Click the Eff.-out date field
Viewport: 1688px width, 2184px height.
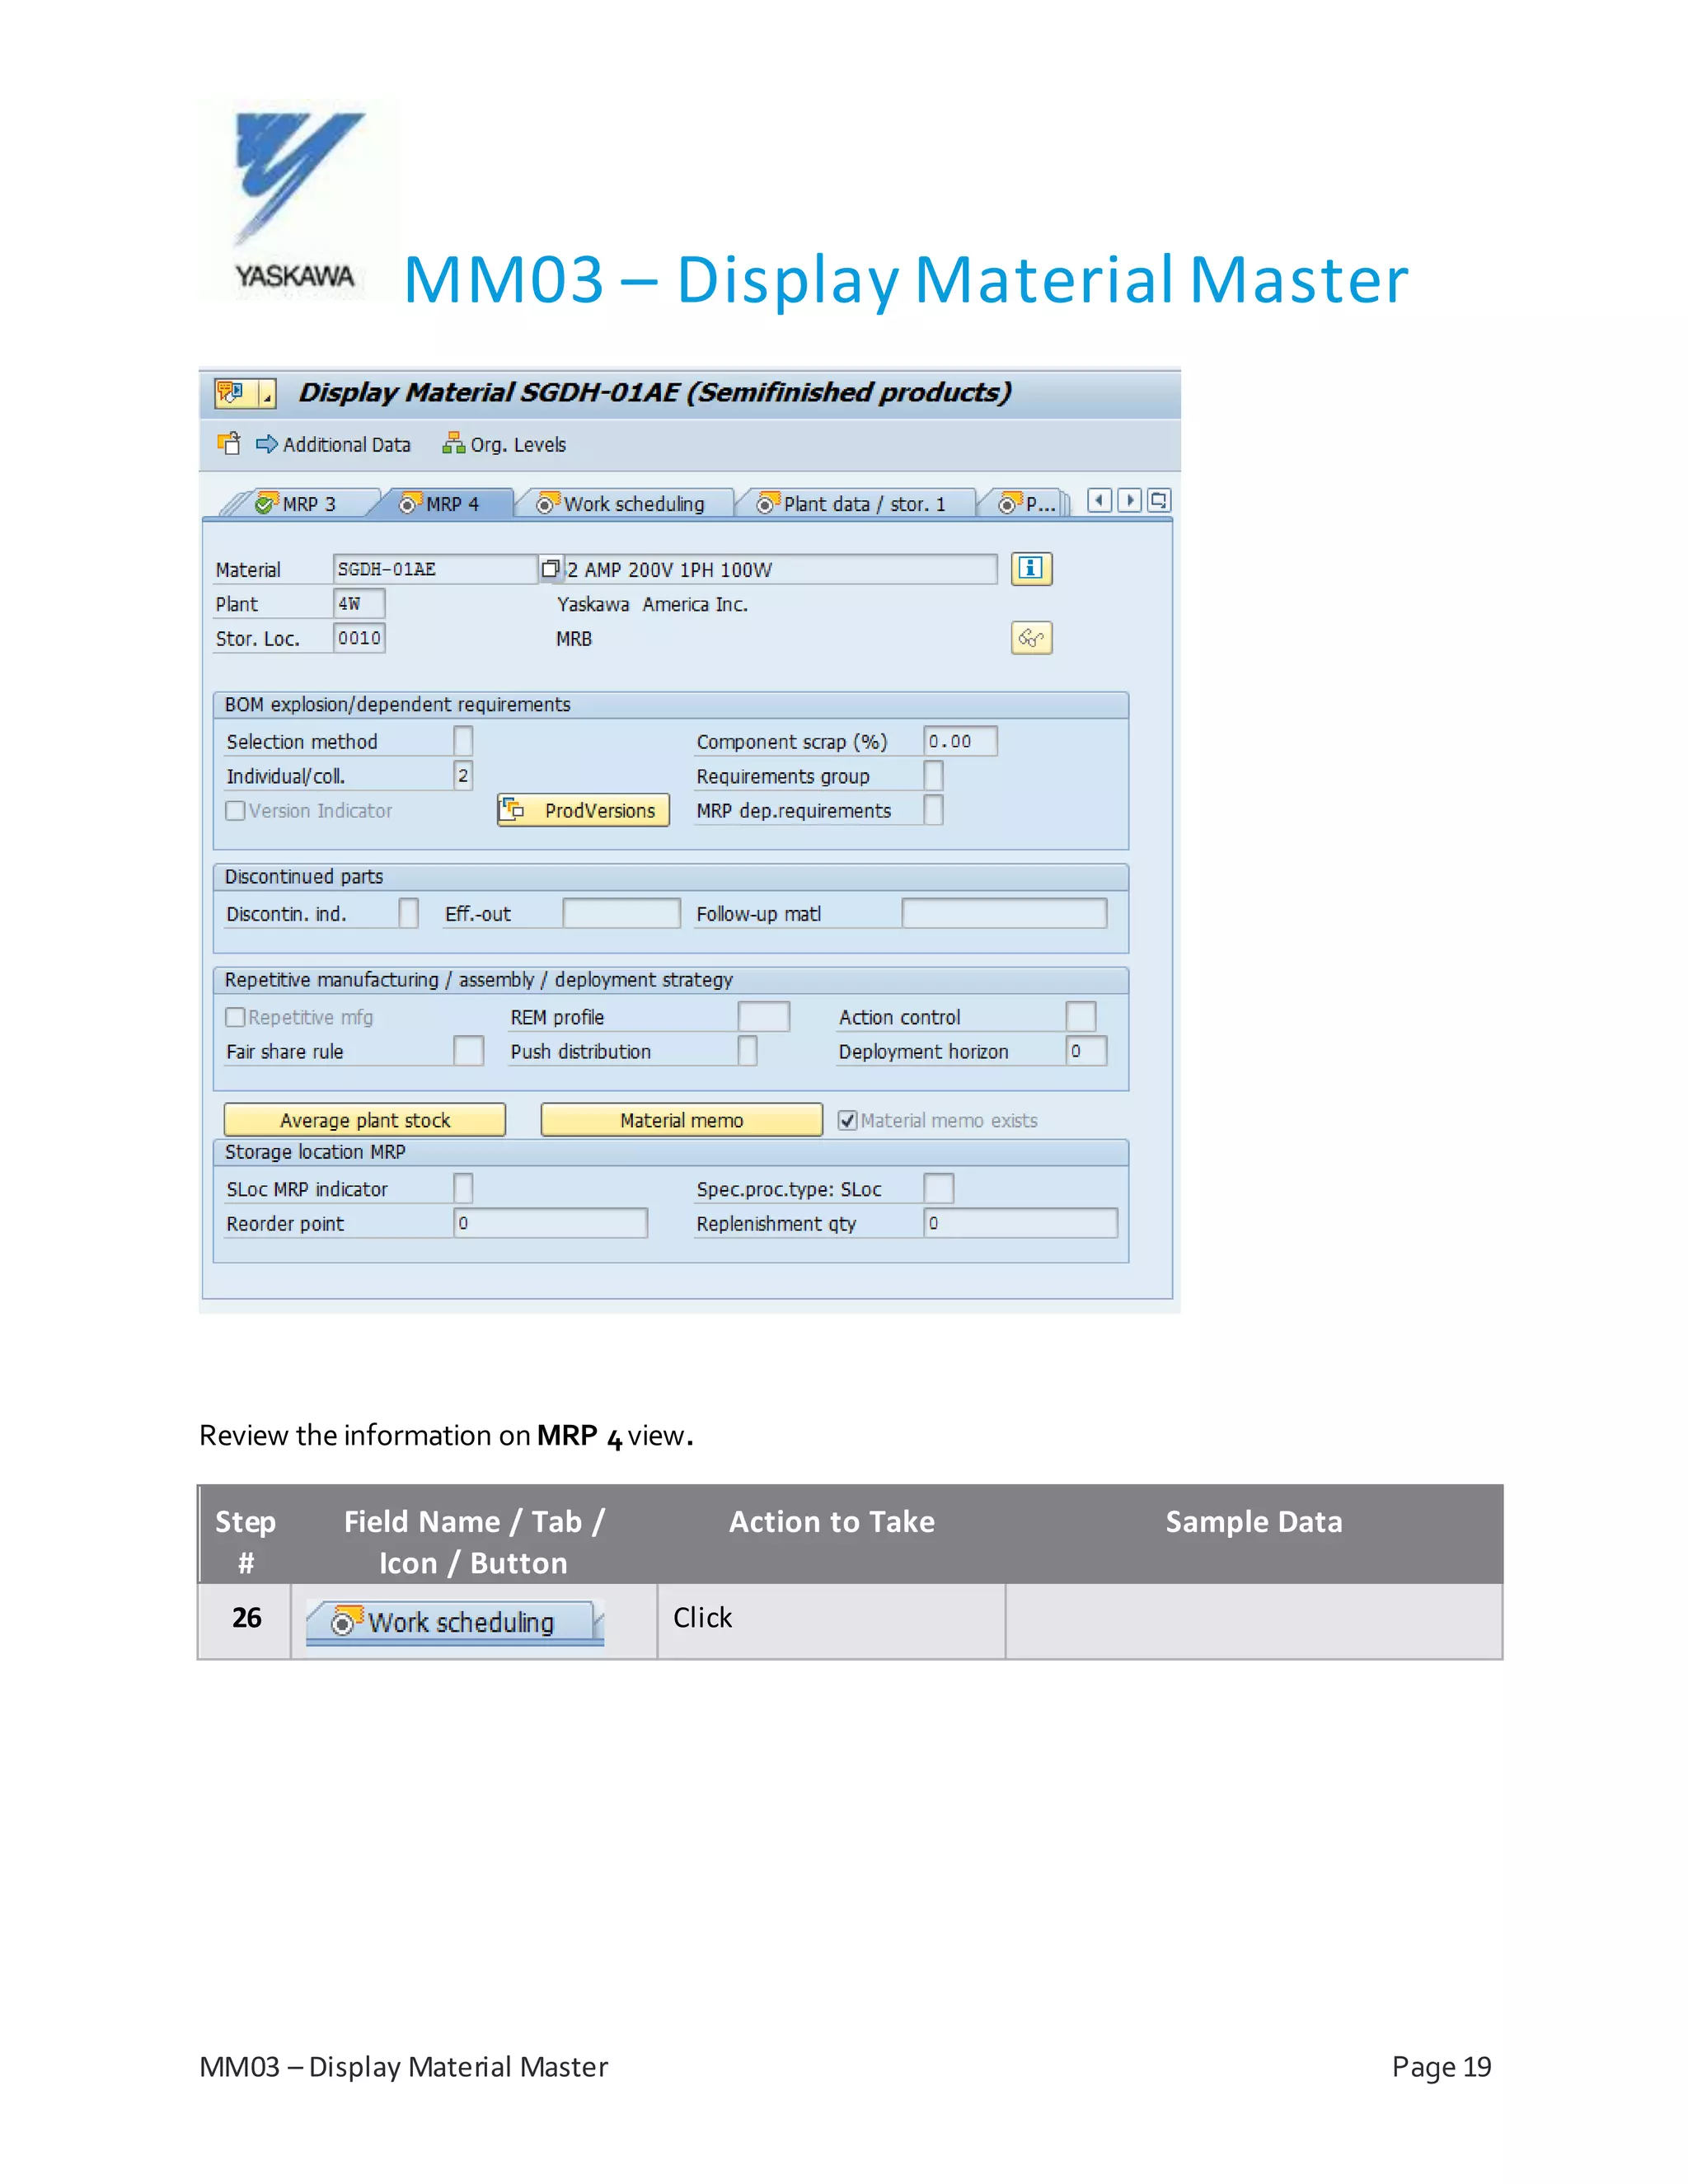621,913
